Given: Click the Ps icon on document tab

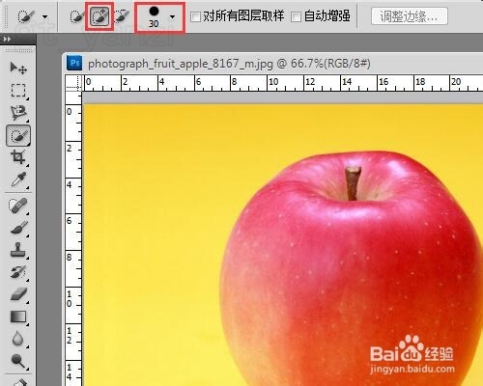Looking at the screenshot, I should [x=74, y=63].
